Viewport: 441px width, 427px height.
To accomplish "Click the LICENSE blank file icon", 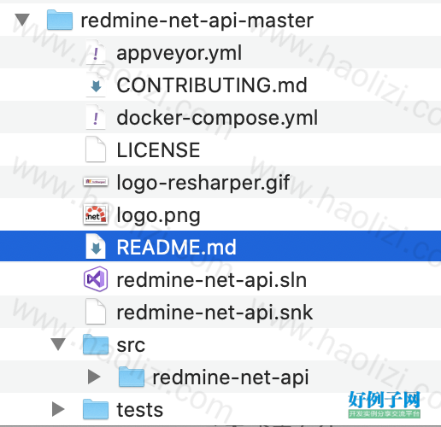I will [x=96, y=149].
